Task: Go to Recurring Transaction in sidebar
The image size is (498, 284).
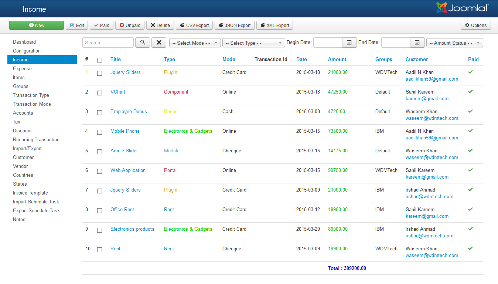Action: [36, 139]
